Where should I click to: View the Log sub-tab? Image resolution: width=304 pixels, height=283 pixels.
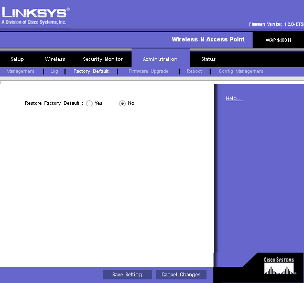54,71
